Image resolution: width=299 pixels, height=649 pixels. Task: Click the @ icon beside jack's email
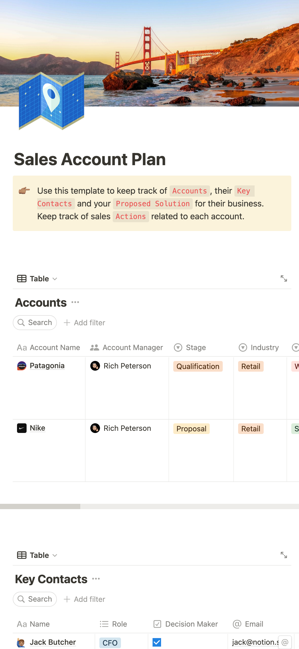285,642
